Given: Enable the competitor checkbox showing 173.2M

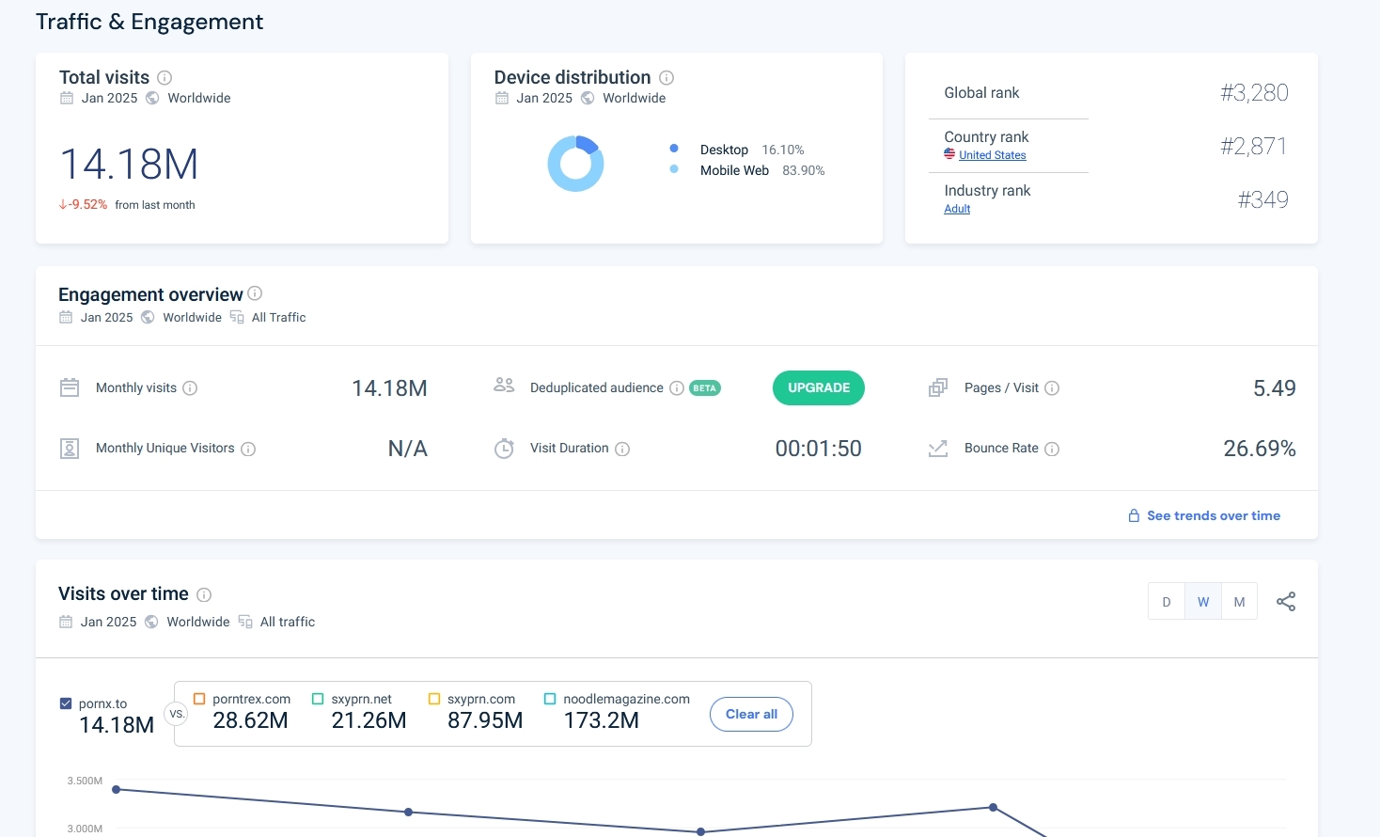Looking at the screenshot, I should (550, 699).
